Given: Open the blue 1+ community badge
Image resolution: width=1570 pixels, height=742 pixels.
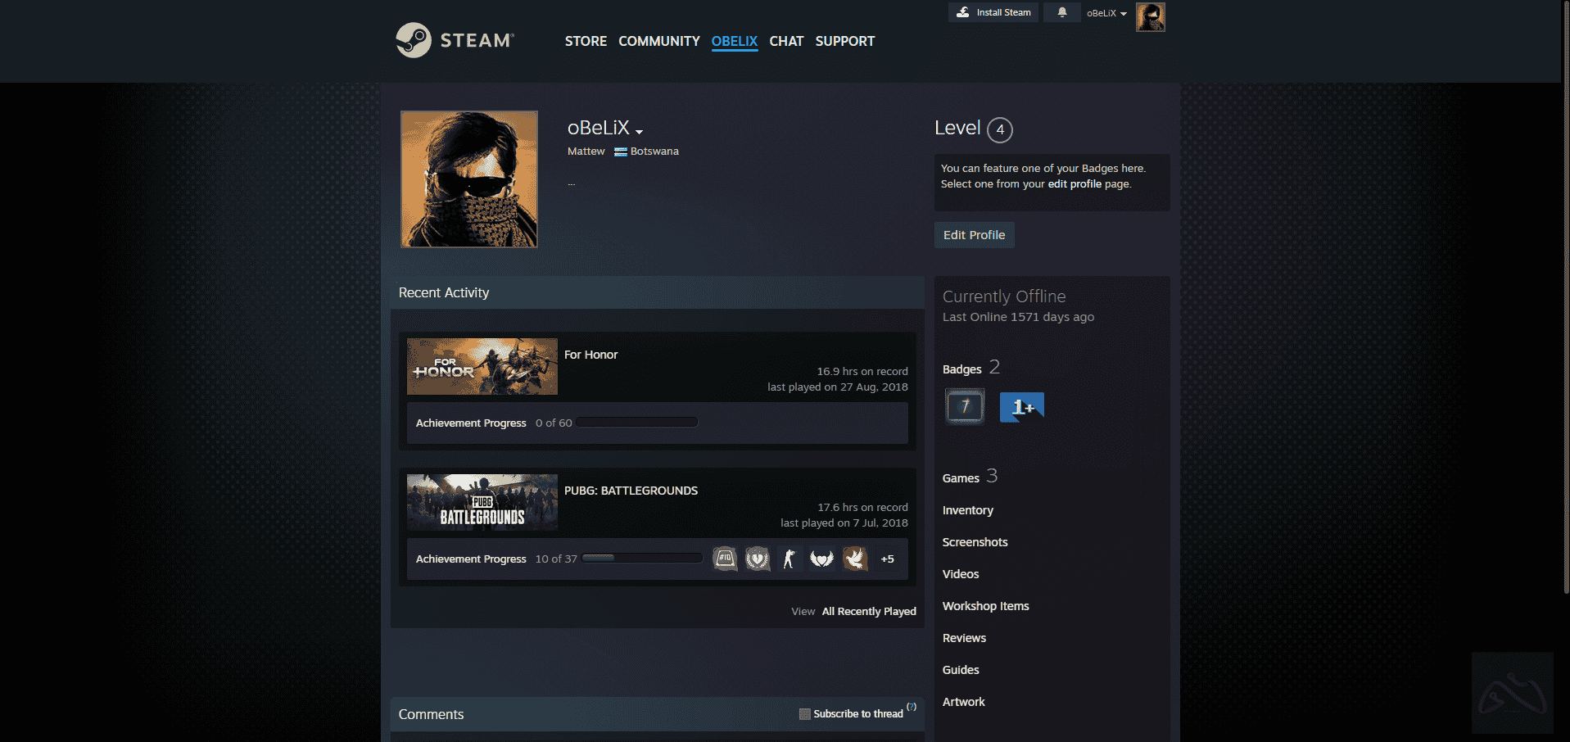Looking at the screenshot, I should coord(1021,407).
